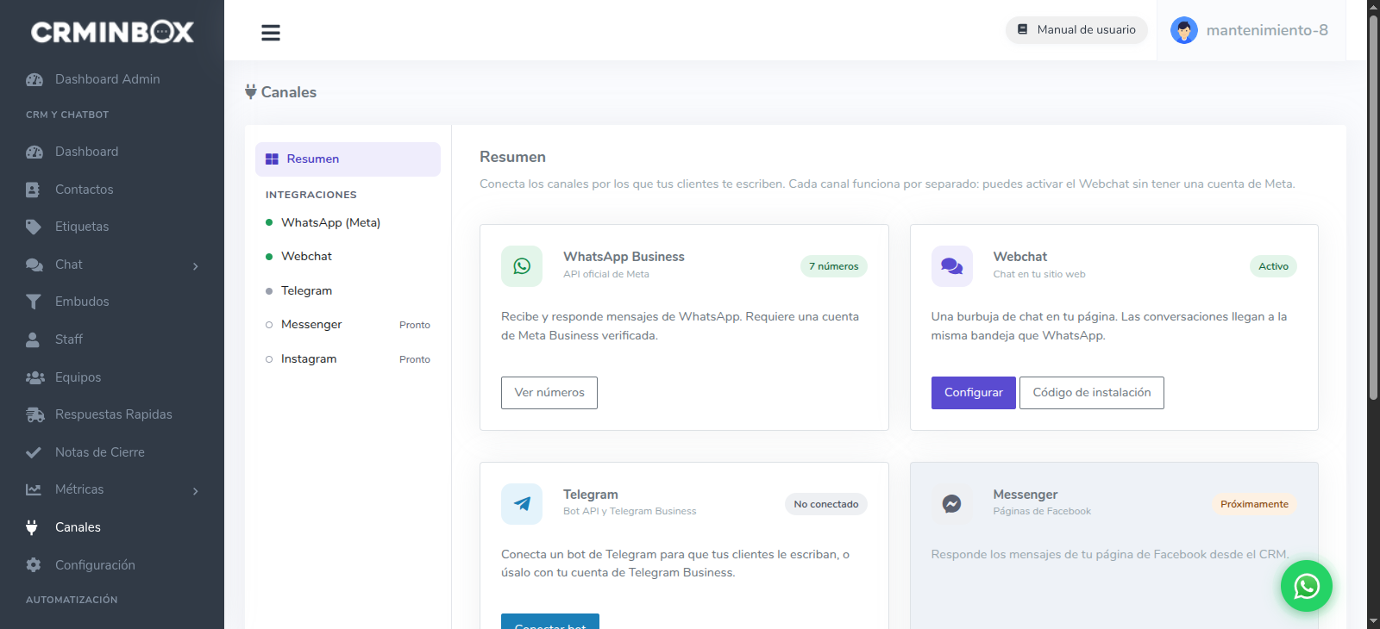Screen dimensions: 1380x629
Task: Click the Métricas chart icon
Action: tap(34, 489)
